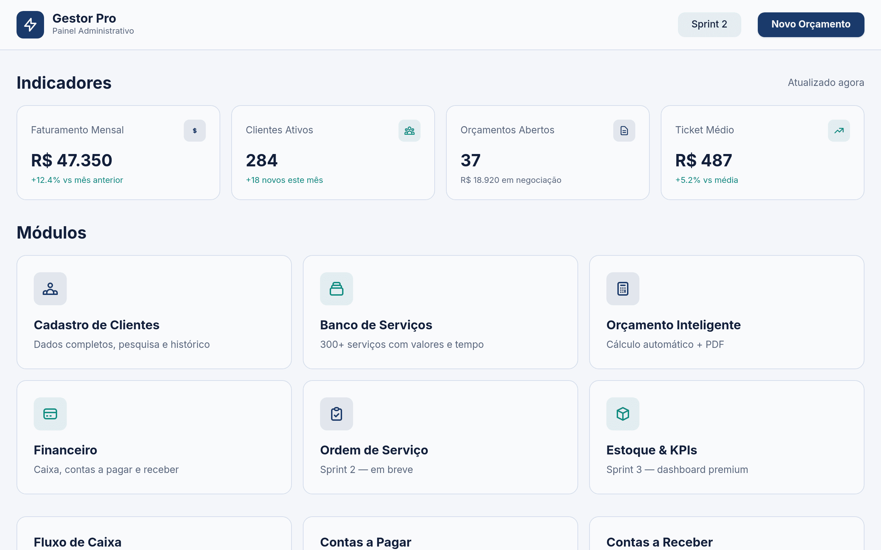The height and width of the screenshot is (550, 881).
Task: Click the Sprint 2 button
Action: [709, 24]
